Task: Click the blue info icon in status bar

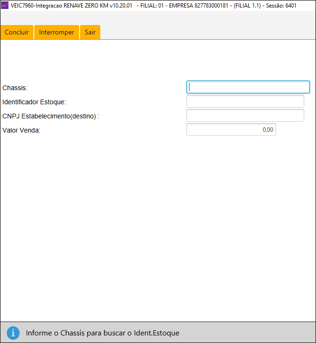Action: [13, 333]
